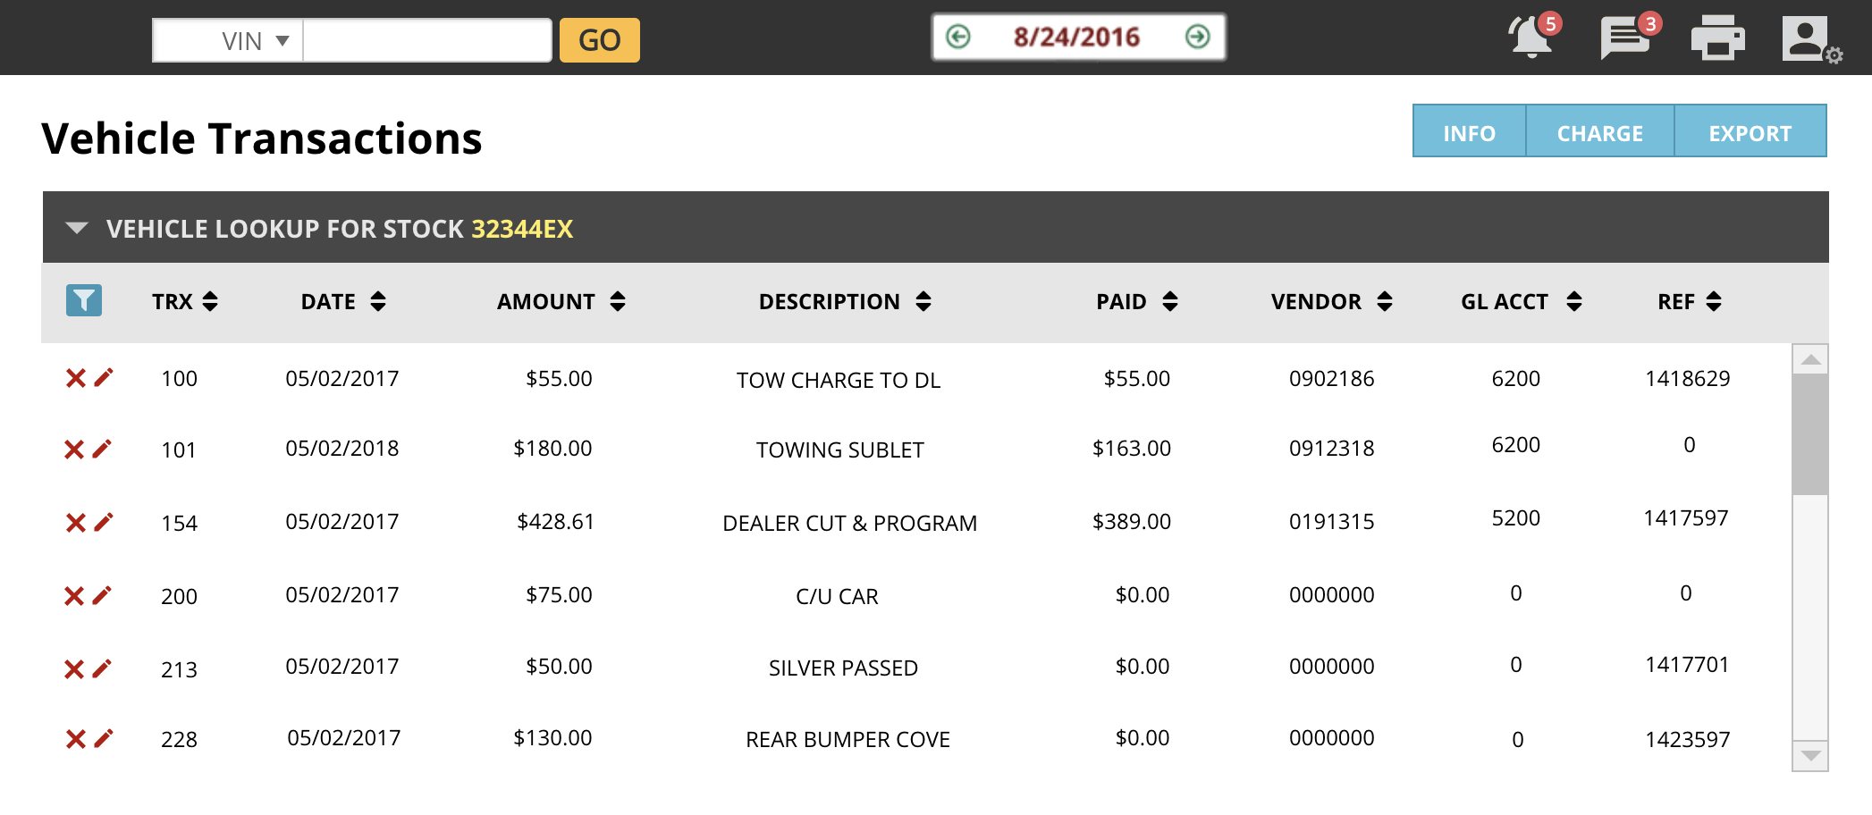Edit transaction 154 with pencil icon

coord(104,522)
